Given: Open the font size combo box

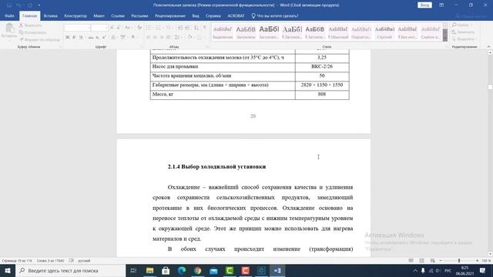Looking at the screenshot, I should (99, 28).
